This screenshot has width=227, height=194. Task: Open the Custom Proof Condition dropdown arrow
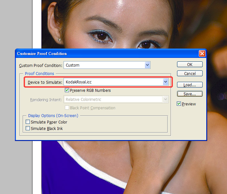tap(148, 65)
